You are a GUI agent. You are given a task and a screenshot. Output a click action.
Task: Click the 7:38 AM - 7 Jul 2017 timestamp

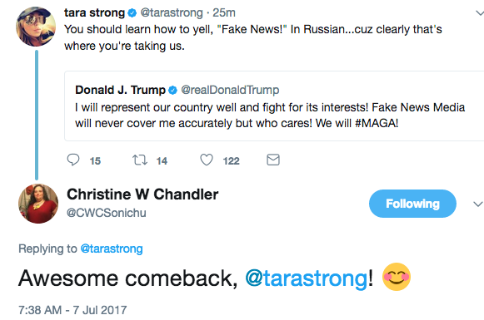72,310
